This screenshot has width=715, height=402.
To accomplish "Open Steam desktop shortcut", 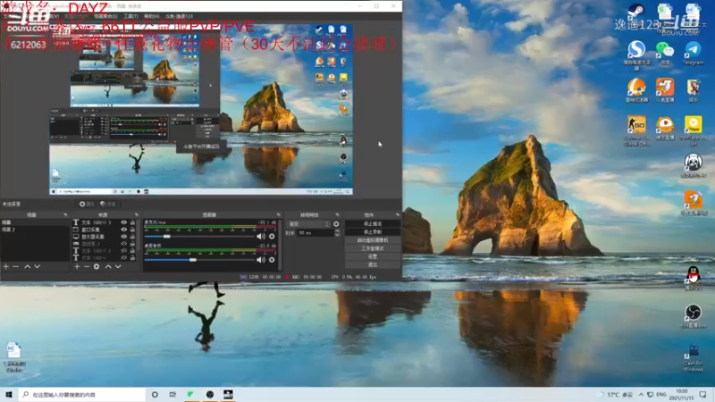I will 636,11.
